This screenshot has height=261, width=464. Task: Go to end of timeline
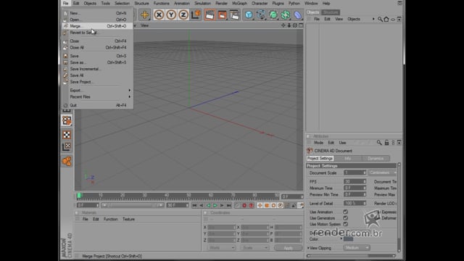[x=228, y=205]
